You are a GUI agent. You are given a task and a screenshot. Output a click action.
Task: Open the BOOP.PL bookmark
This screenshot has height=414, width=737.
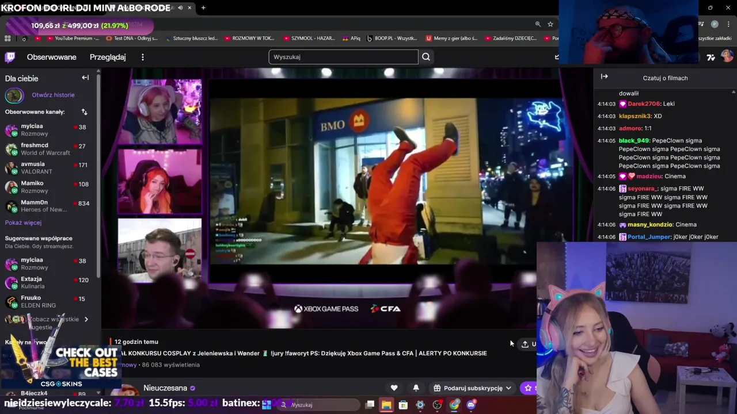[392, 39]
